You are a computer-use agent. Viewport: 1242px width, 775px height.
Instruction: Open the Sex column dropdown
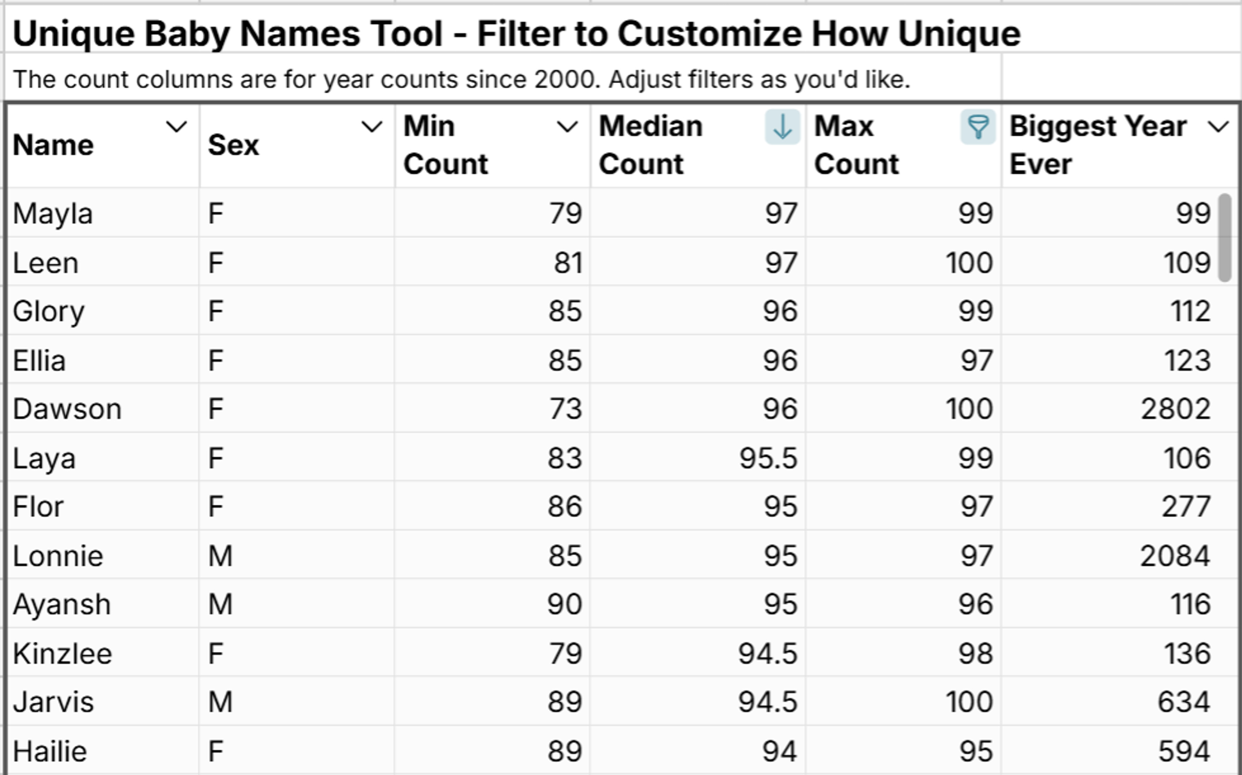[371, 128]
